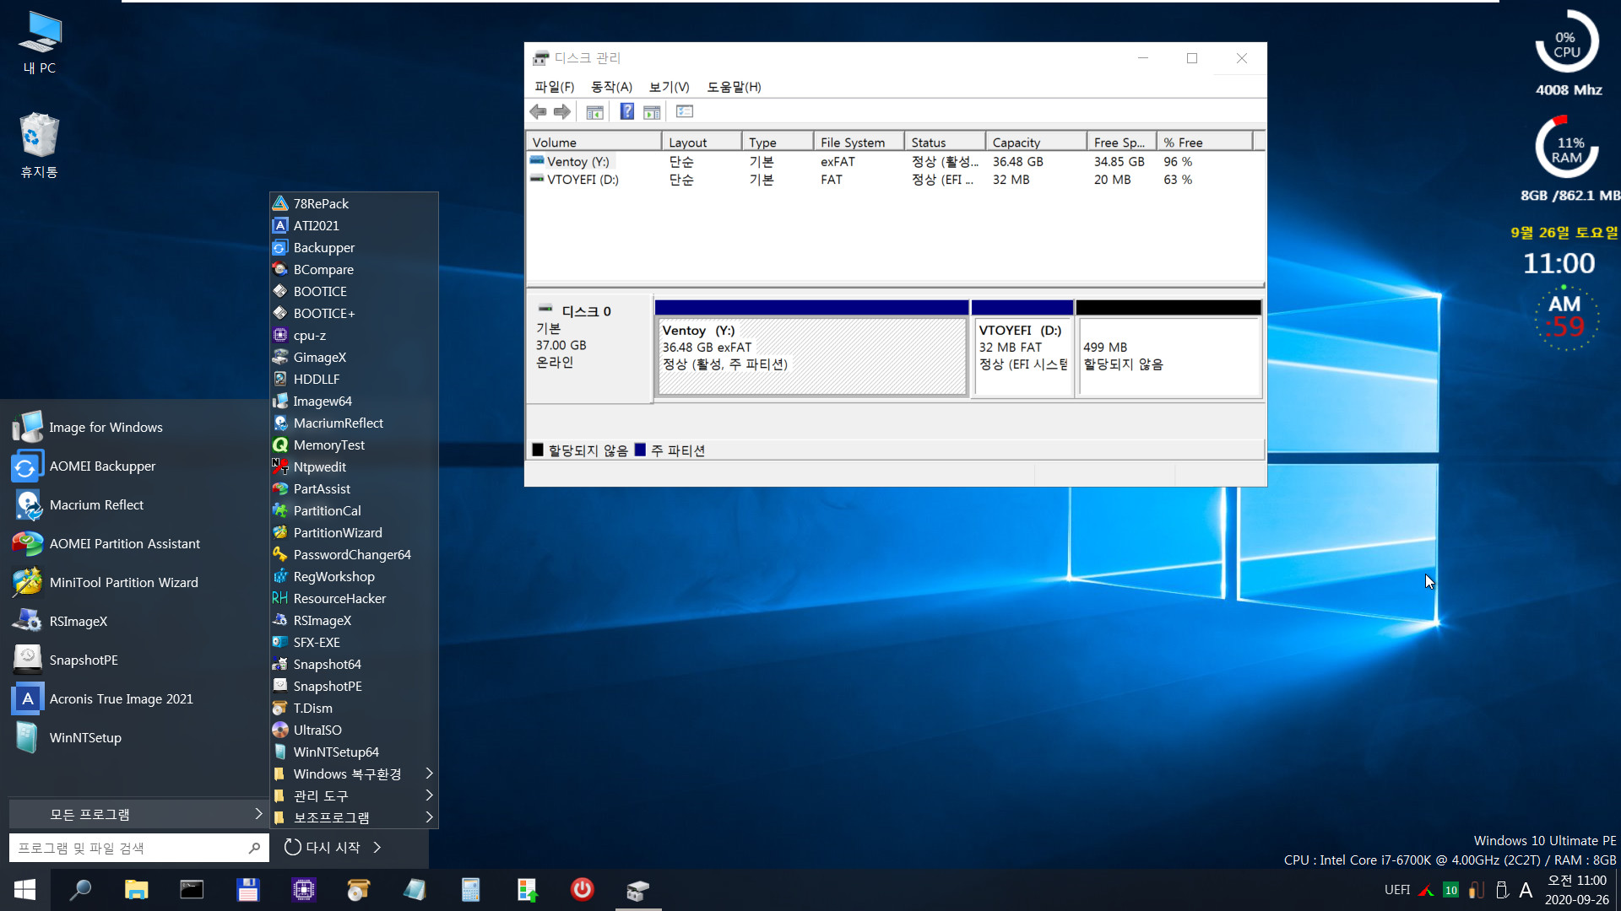Open the 78RePack program entry
Image resolution: width=1621 pixels, height=911 pixels.
354,203
